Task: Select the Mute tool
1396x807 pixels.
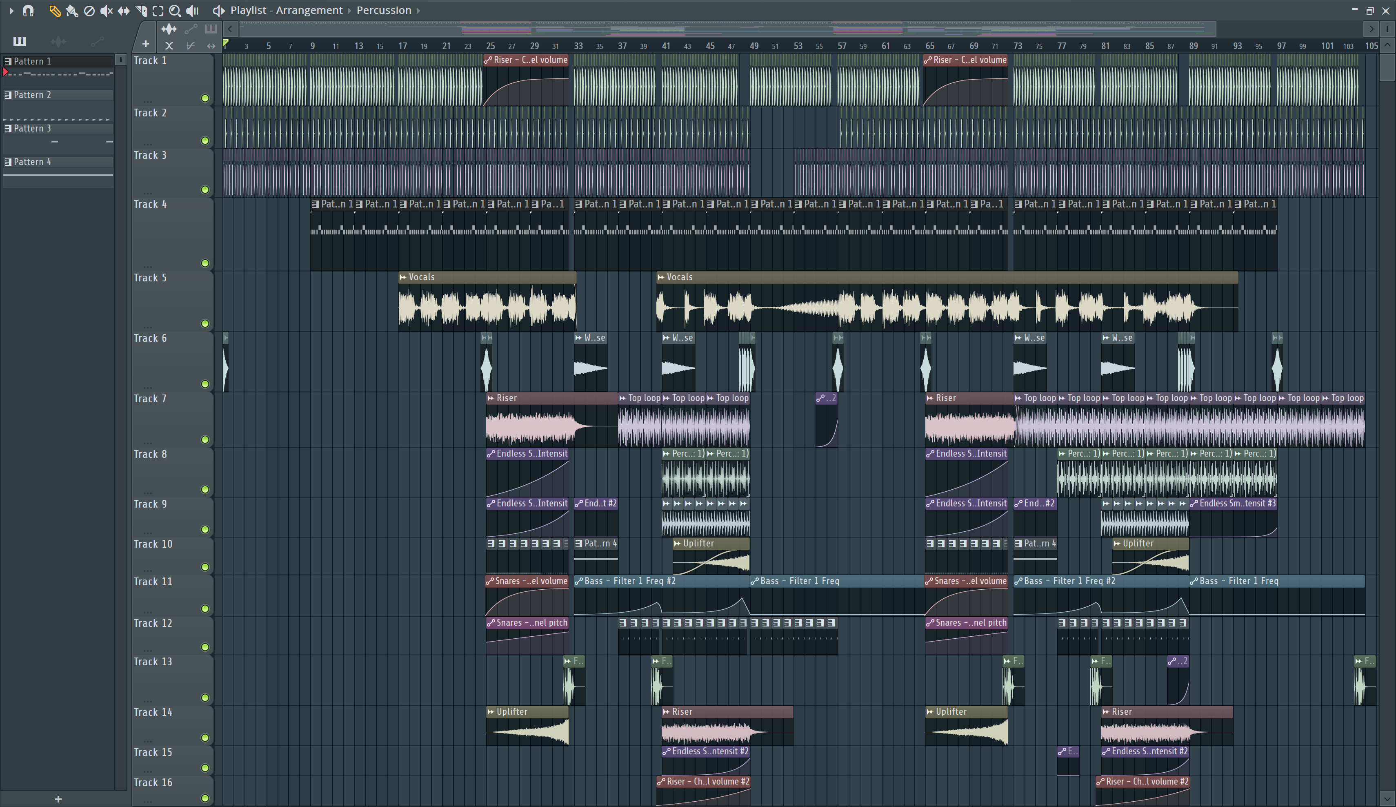Action: 107,11
